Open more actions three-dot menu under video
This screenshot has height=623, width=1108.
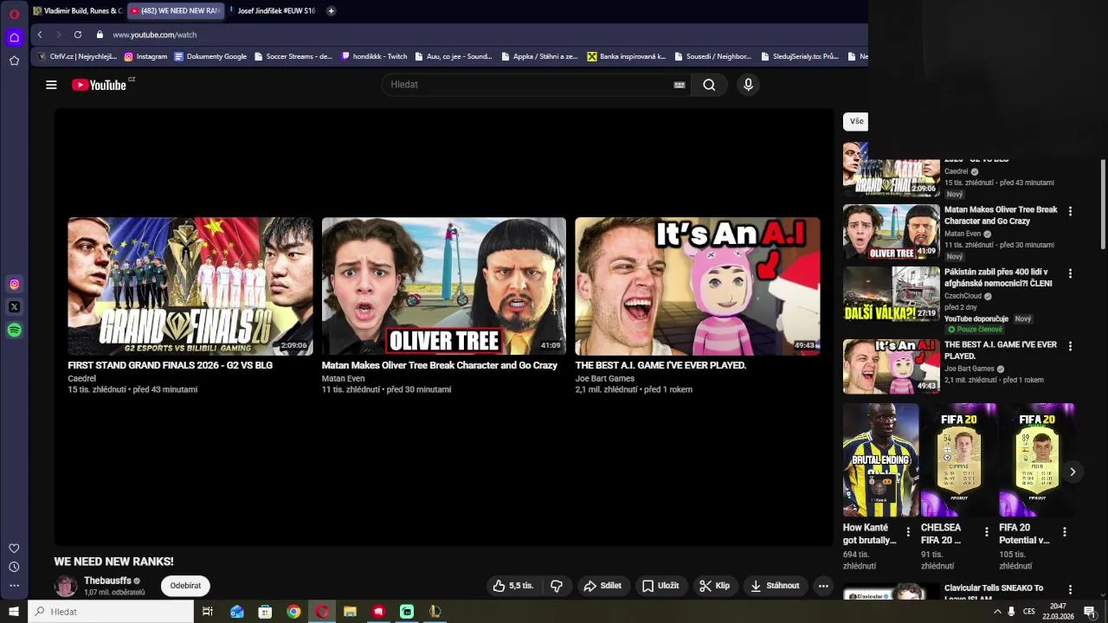(823, 586)
